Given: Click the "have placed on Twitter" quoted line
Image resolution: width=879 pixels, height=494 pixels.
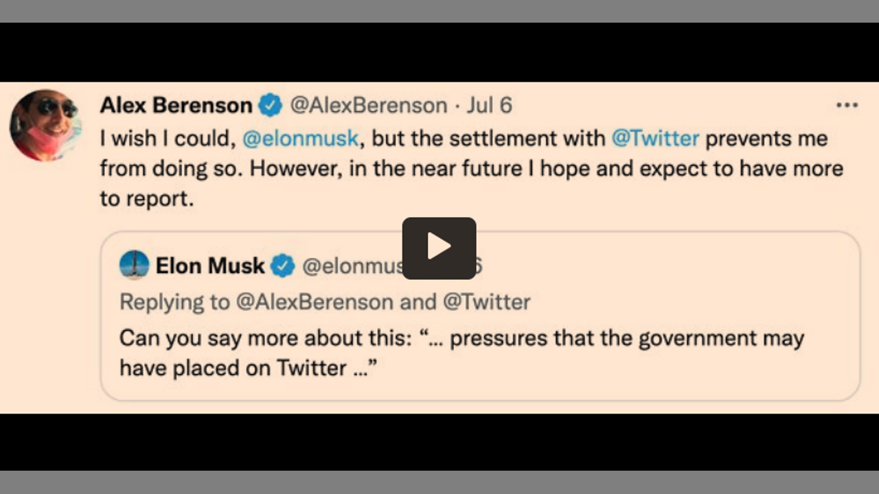Looking at the screenshot, I should pyautogui.click(x=232, y=368).
